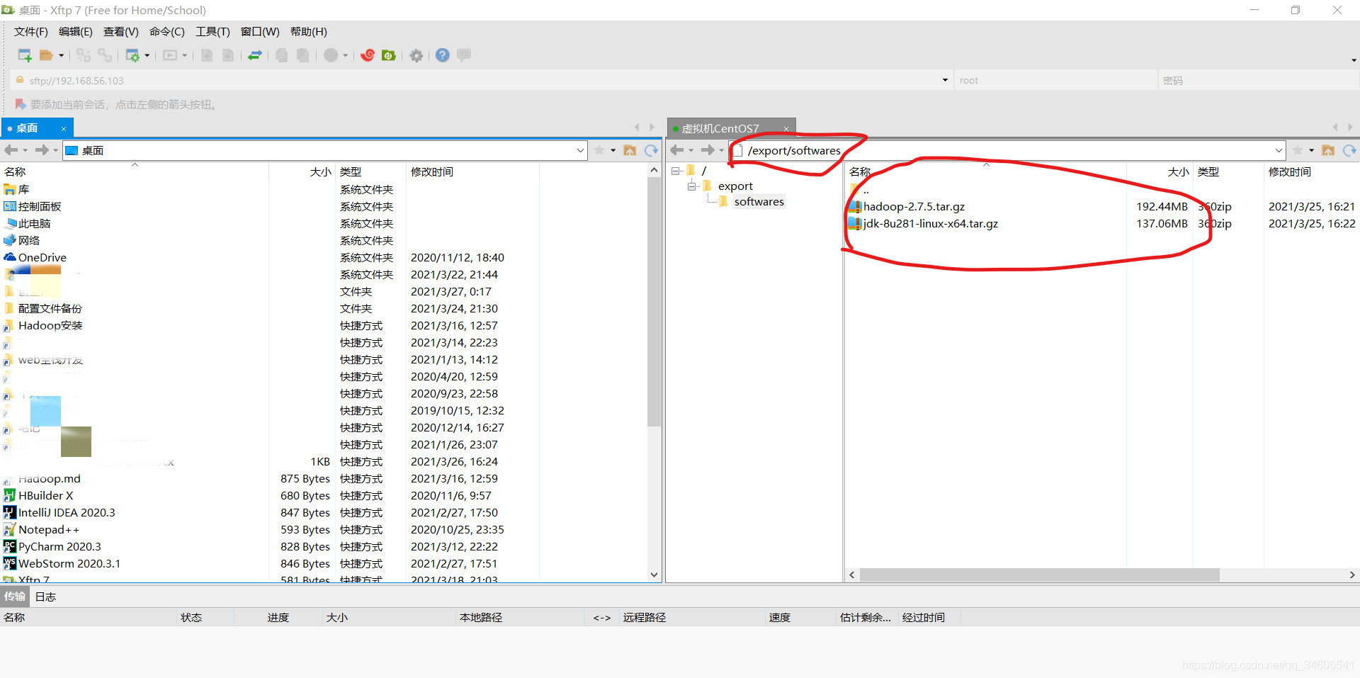Open the 编辑(E) menu
The image size is (1360, 678).
[x=75, y=32]
